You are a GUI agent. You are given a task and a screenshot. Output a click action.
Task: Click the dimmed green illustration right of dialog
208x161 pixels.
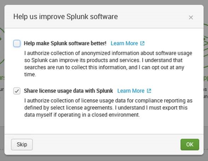coord(206,46)
